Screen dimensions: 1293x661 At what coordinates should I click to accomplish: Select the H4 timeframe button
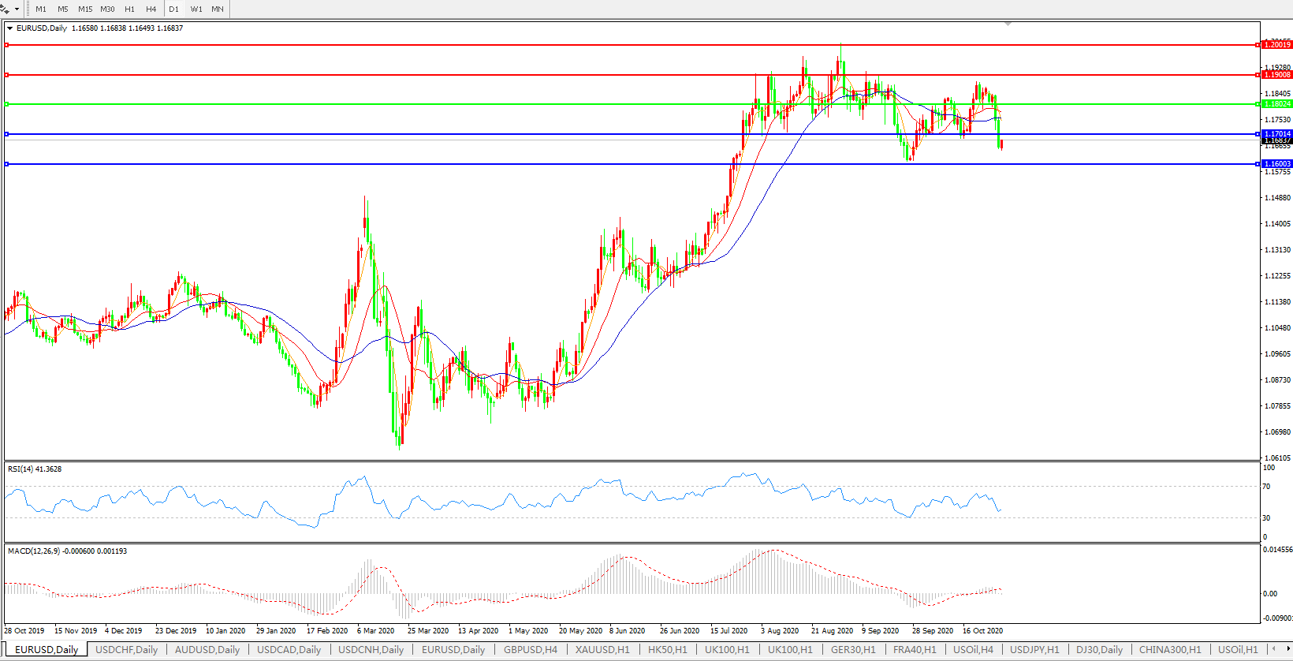pyautogui.click(x=151, y=9)
